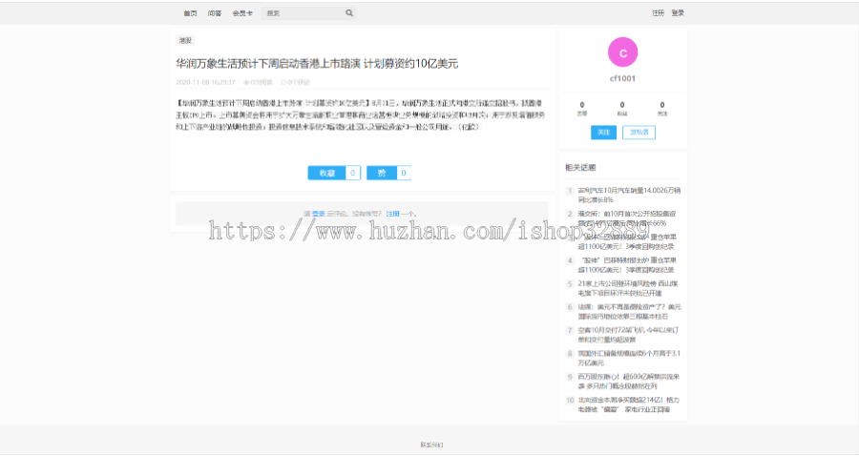Click the 注册 register link in header
859x456 pixels.
coord(658,13)
